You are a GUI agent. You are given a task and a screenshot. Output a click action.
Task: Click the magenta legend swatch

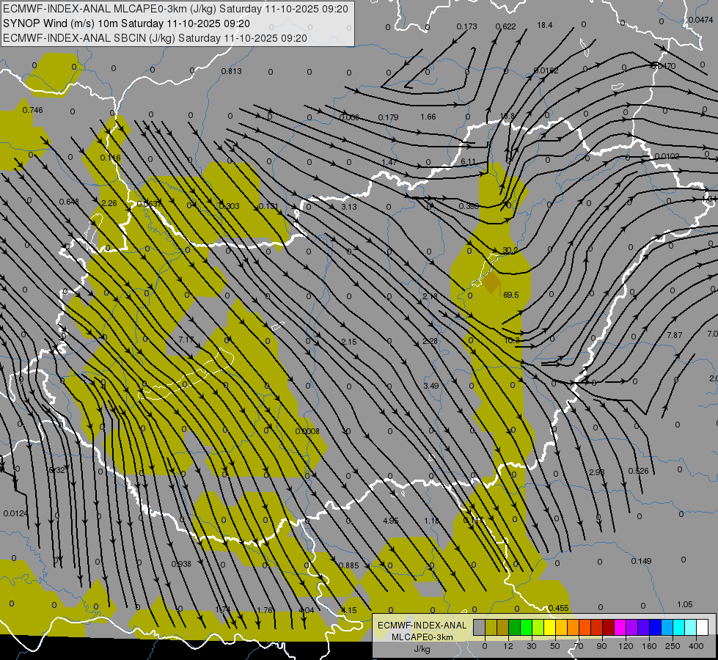tap(620, 628)
